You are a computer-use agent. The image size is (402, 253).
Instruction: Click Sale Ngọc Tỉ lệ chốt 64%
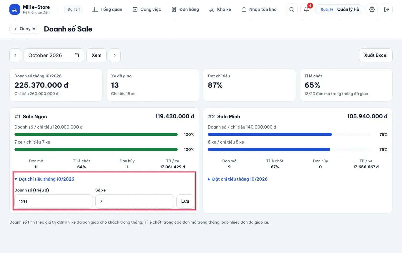(82, 167)
